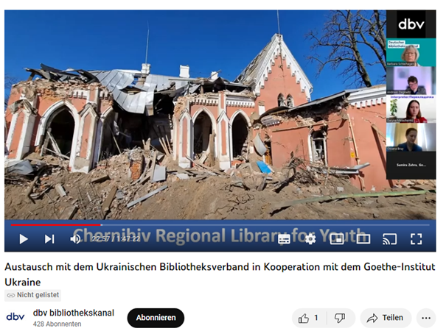446x334 pixels.
Task: Click Barbara Schleihagen's video thumbnail
Action: coord(411,52)
